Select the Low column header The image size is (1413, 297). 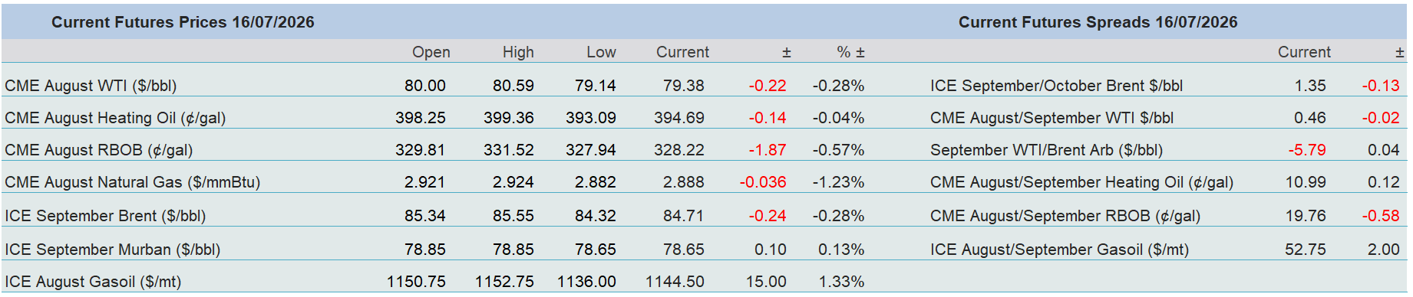[x=601, y=52]
